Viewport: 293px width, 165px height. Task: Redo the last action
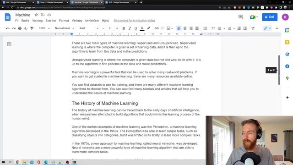point(14,28)
